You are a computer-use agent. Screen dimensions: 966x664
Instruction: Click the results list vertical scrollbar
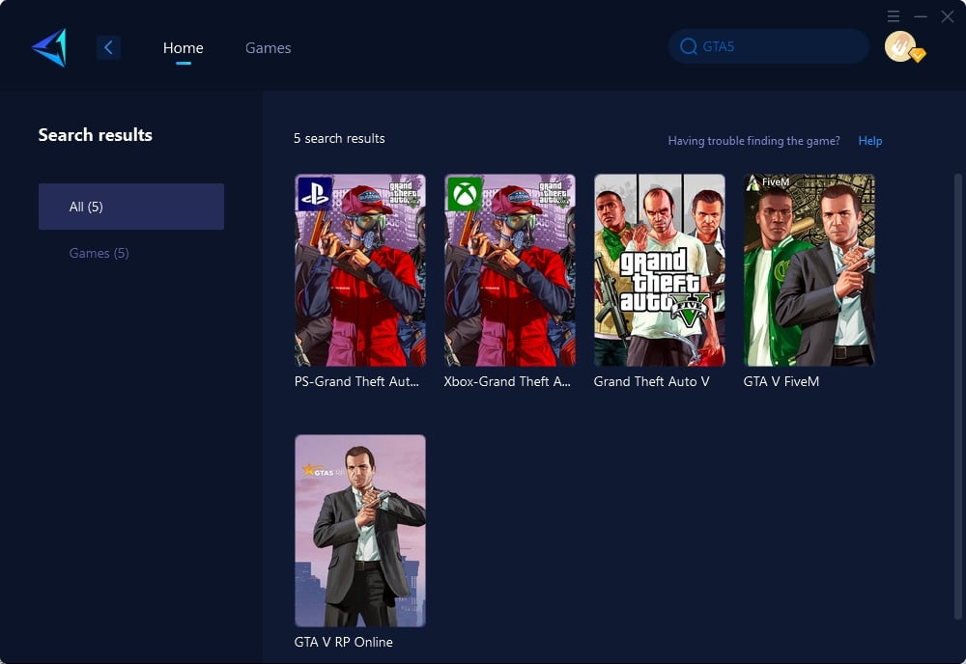click(958, 397)
